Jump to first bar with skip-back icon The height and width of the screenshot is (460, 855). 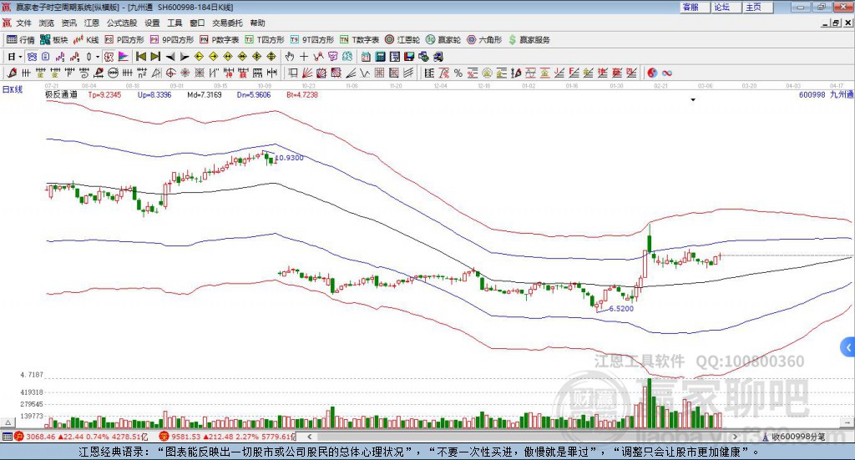[x=140, y=57]
